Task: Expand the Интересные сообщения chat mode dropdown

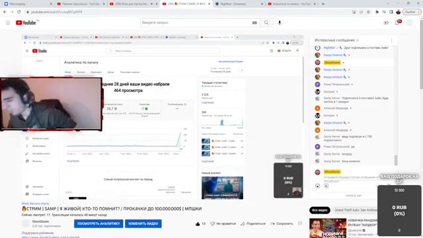Action: [x=336, y=40]
